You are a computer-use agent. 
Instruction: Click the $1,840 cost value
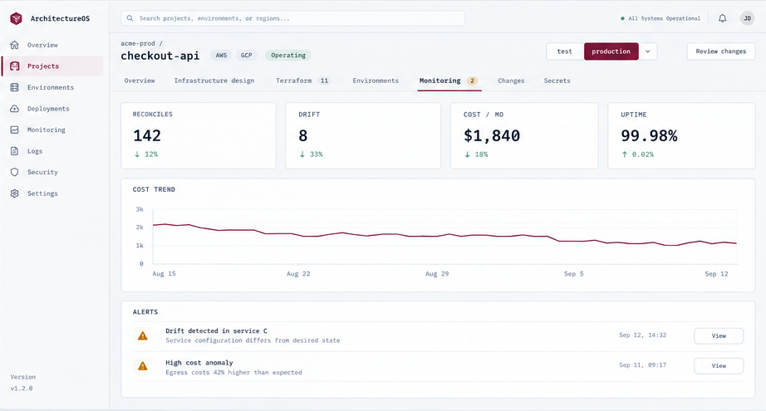coord(492,135)
